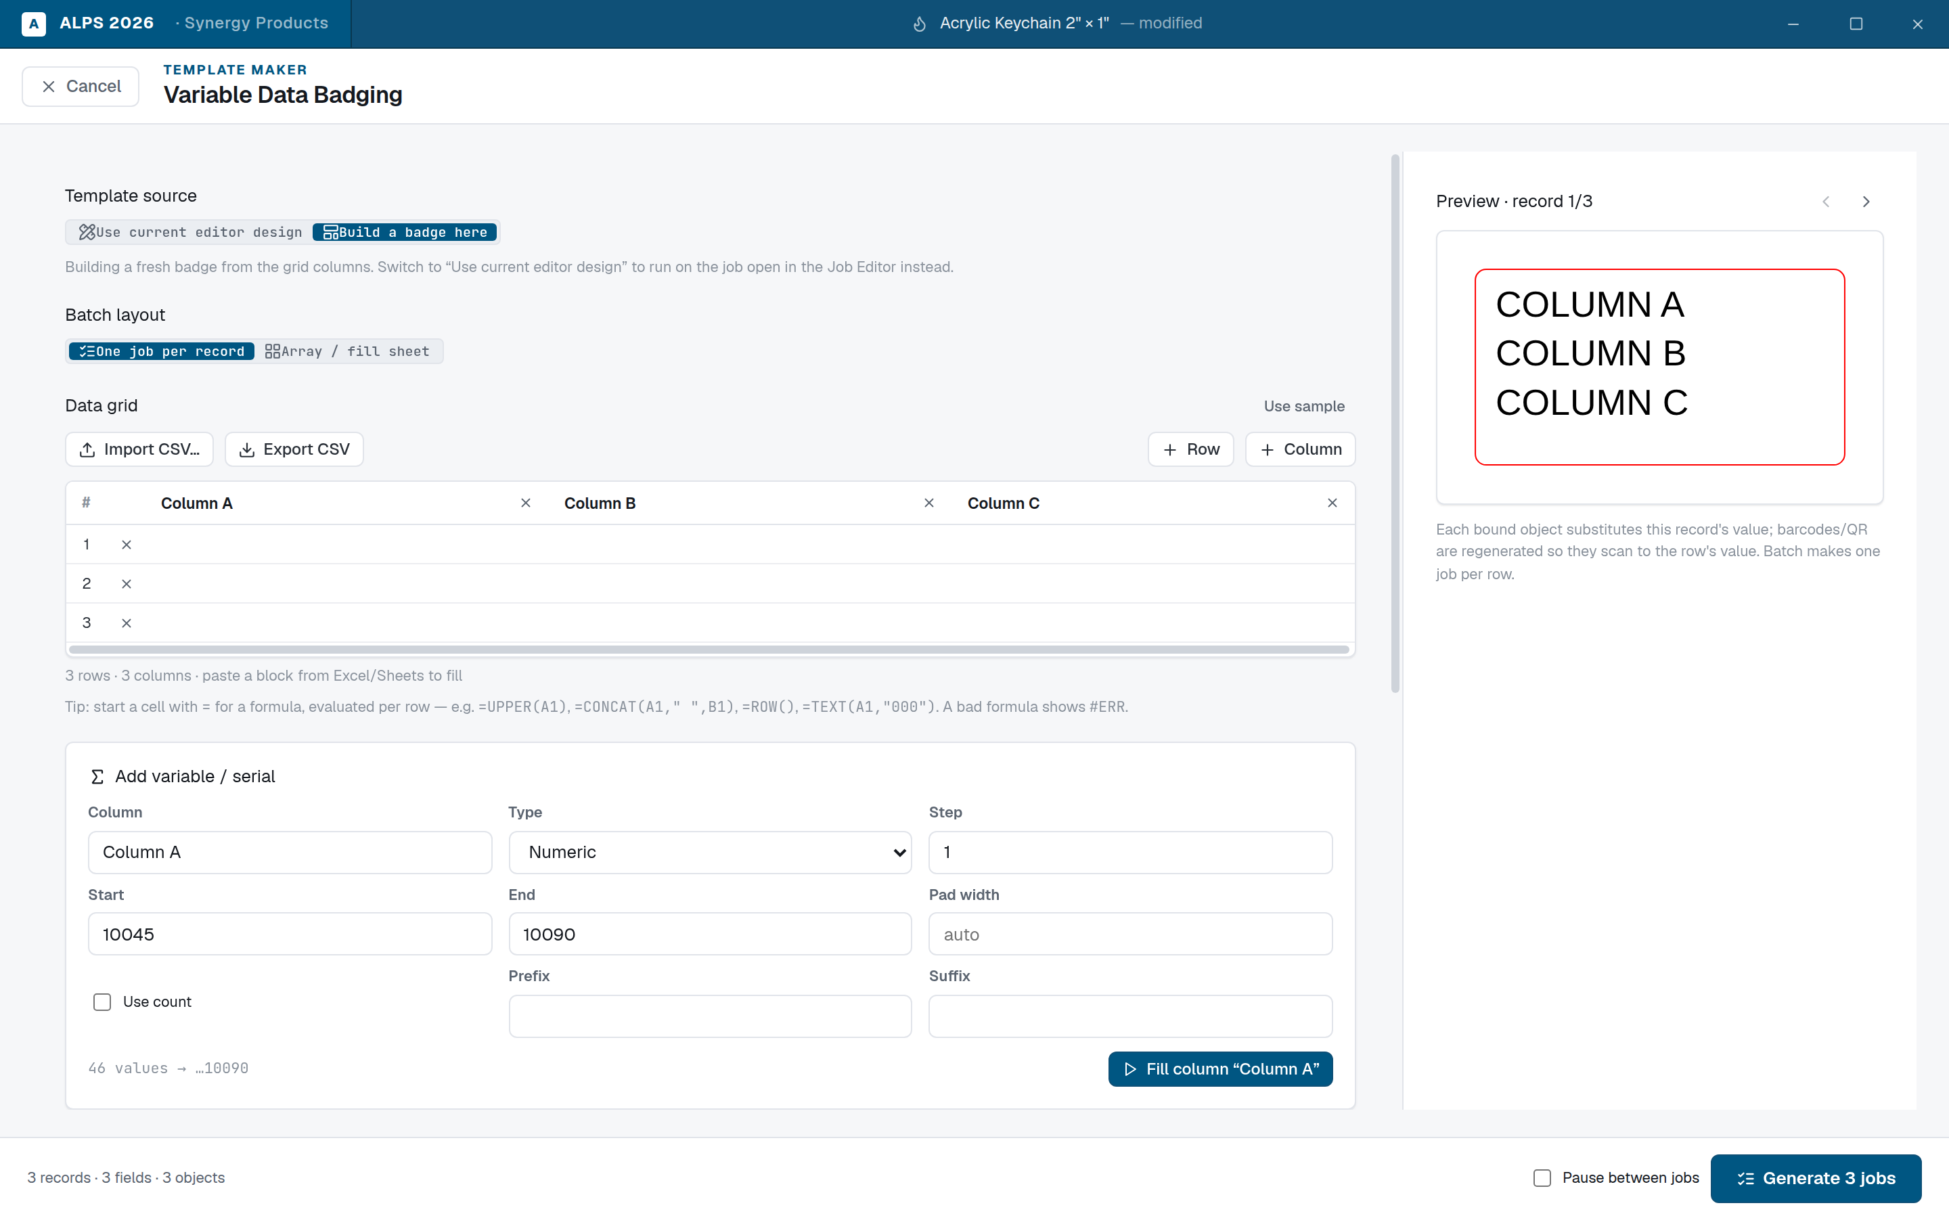Image resolution: width=1949 pixels, height=1218 pixels.
Task: Maximize the ALPS 2026 window
Action: coord(1856,24)
